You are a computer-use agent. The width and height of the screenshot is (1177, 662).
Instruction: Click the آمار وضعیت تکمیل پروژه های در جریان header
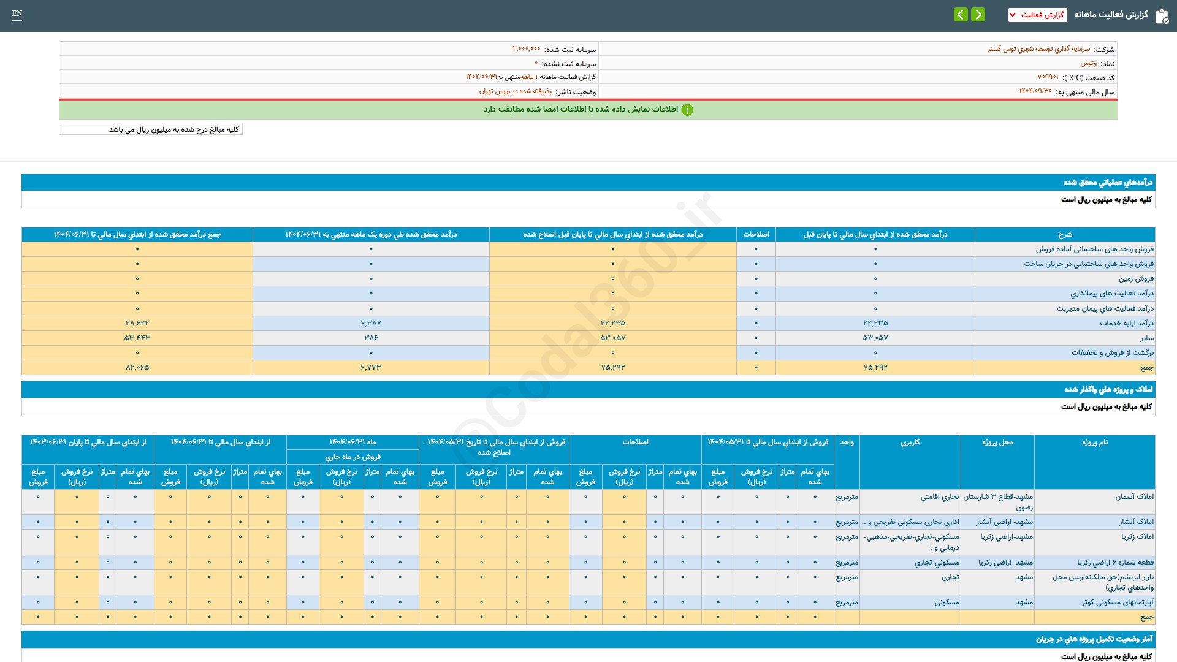pos(1094,639)
